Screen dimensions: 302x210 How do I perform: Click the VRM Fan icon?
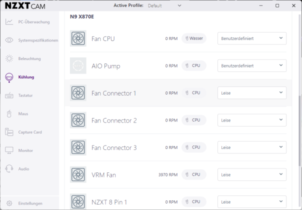pos(78,175)
